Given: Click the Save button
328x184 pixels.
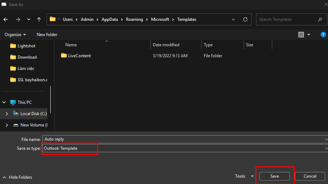Looking at the screenshot, I should 274,176.
